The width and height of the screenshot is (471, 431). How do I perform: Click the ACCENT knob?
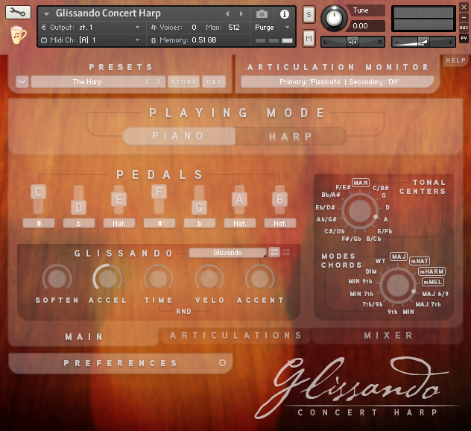pyautogui.click(x=260, y=279)
